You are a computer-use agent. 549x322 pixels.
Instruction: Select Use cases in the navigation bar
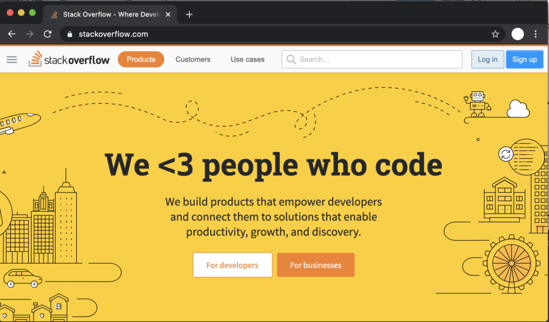click(247, 59)
